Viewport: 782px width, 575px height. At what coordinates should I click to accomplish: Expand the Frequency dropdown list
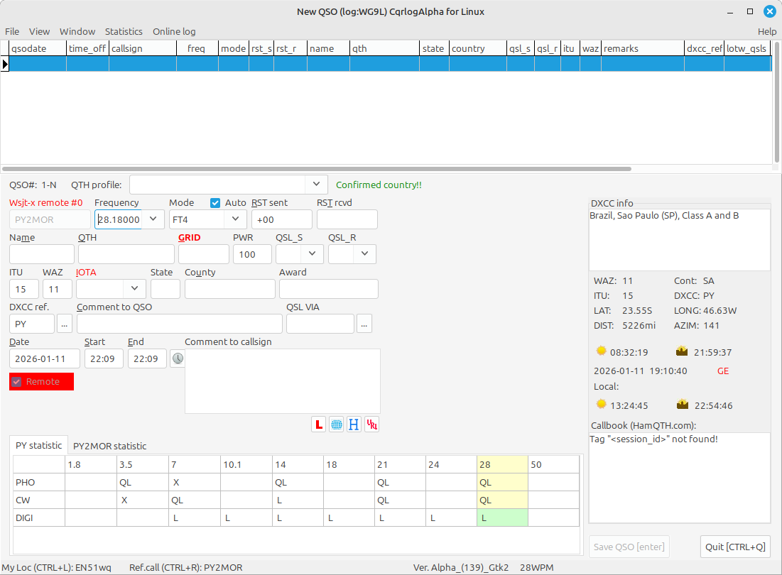[x=153, y=219]
